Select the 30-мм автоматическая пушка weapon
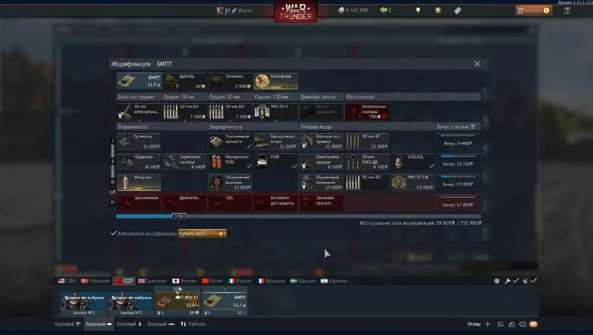This screenshot has height=335, width=593. point(139,111)
